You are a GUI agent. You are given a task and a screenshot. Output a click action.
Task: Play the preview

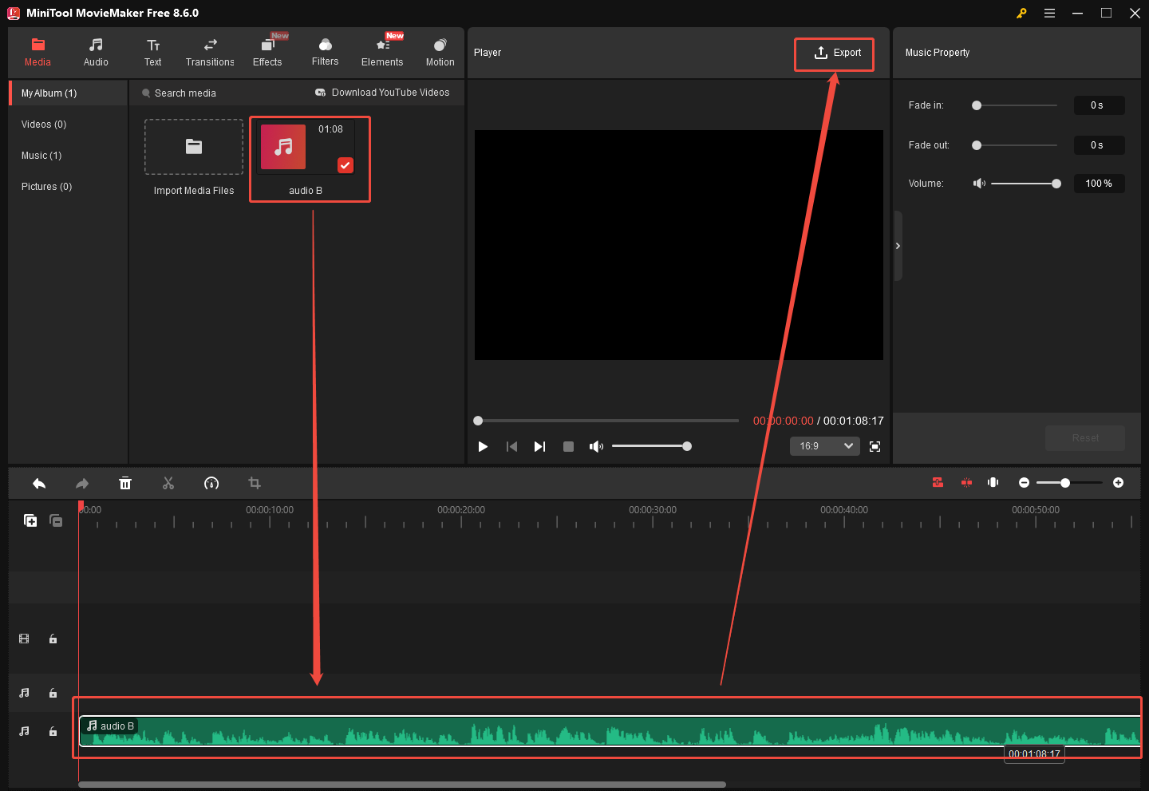[483, 446]
